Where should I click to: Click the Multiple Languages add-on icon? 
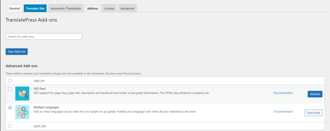pyautogui.click(x=22, y=112)
